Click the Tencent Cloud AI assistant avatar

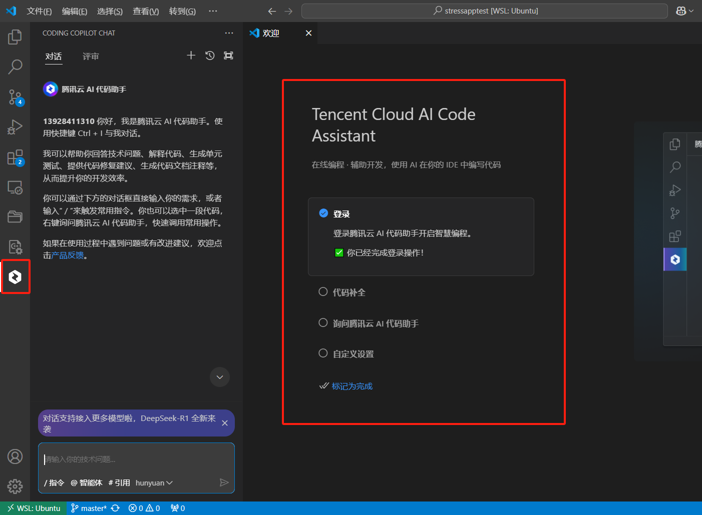click(x=50, y=89)
